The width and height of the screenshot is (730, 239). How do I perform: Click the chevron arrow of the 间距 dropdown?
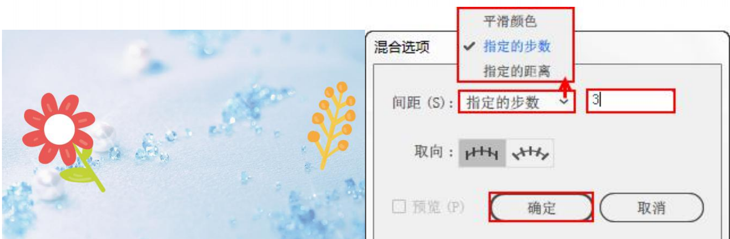pos(564,101)
